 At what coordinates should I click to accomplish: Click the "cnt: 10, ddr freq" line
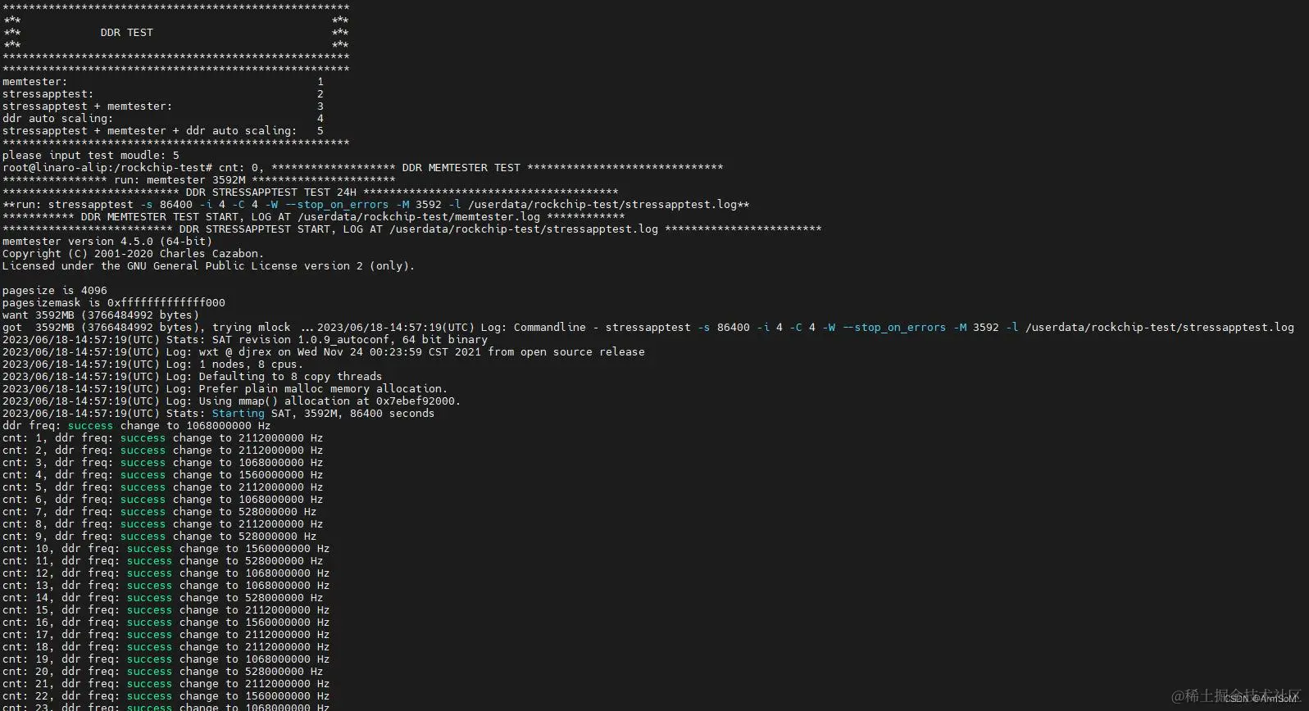point(166,549)
